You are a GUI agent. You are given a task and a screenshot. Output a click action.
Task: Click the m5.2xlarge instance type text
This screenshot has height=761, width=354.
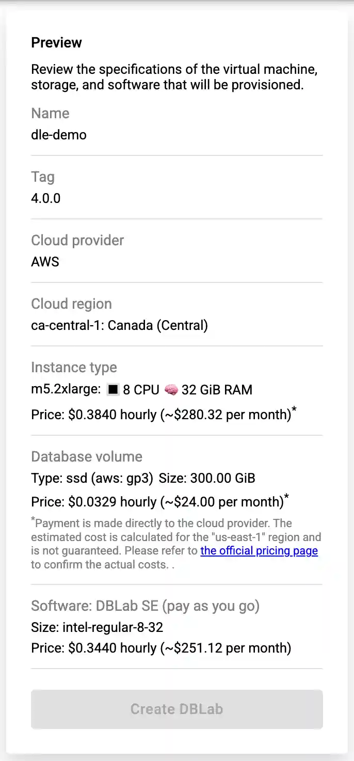click(66, 389)
